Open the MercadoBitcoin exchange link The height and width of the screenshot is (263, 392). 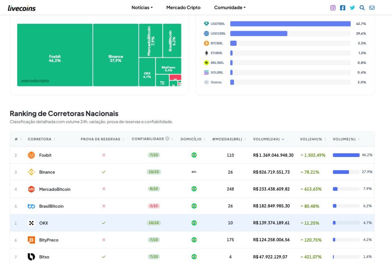pyautogui.click(x=55, y=189)
